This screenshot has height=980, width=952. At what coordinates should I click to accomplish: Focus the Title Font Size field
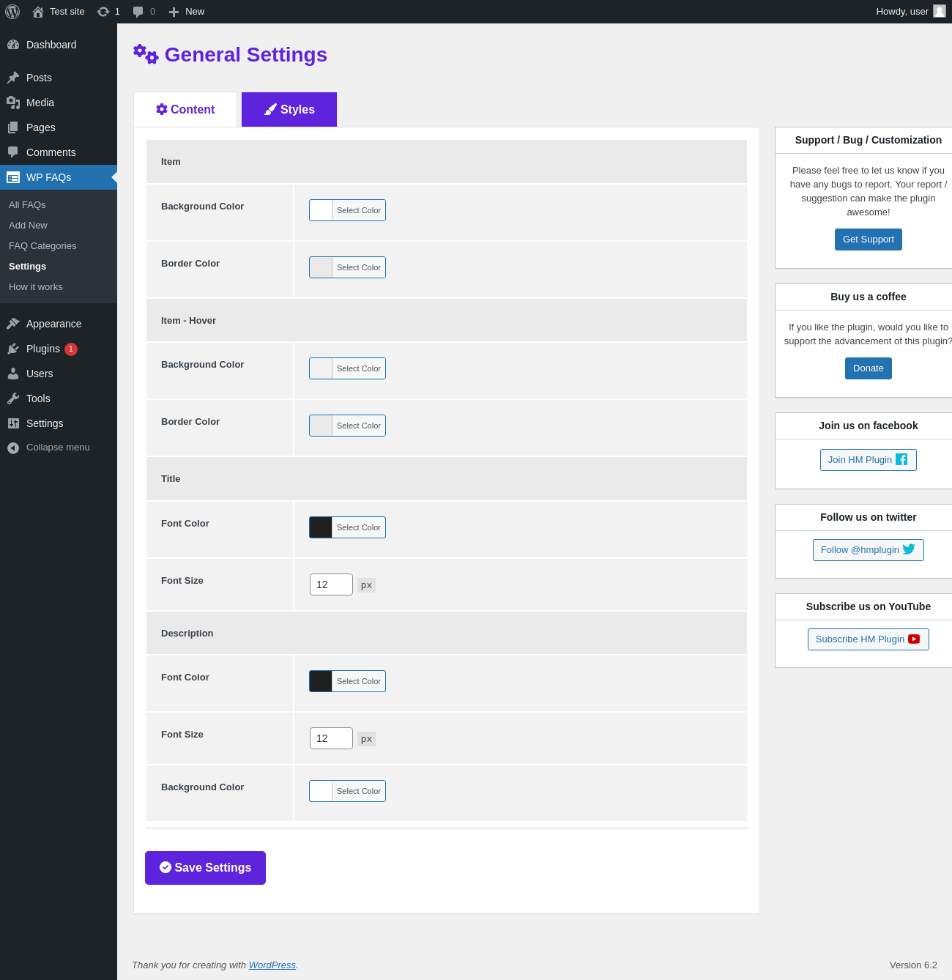(x=331, y=584)
